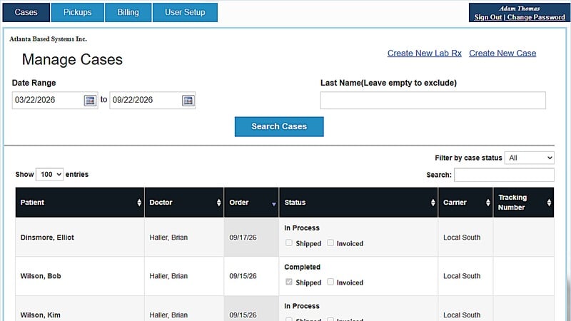Viewport: 571px width, 321px height.
Task: Sort table by Doctor column
Action: pos(184,203)
